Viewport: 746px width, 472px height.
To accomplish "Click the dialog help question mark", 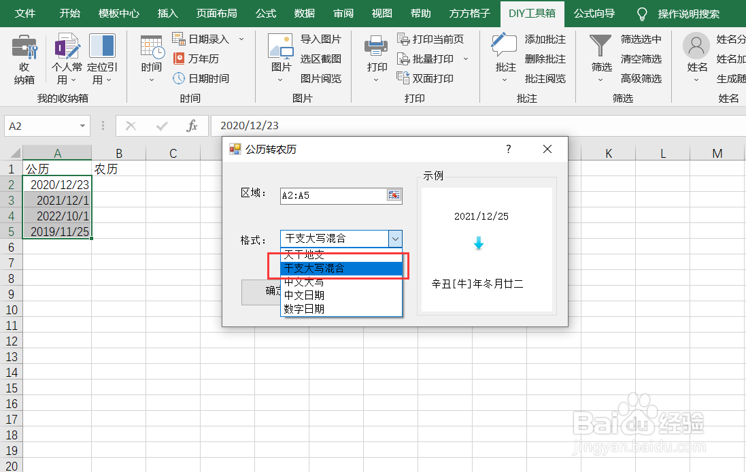I will tap(508, 149).
